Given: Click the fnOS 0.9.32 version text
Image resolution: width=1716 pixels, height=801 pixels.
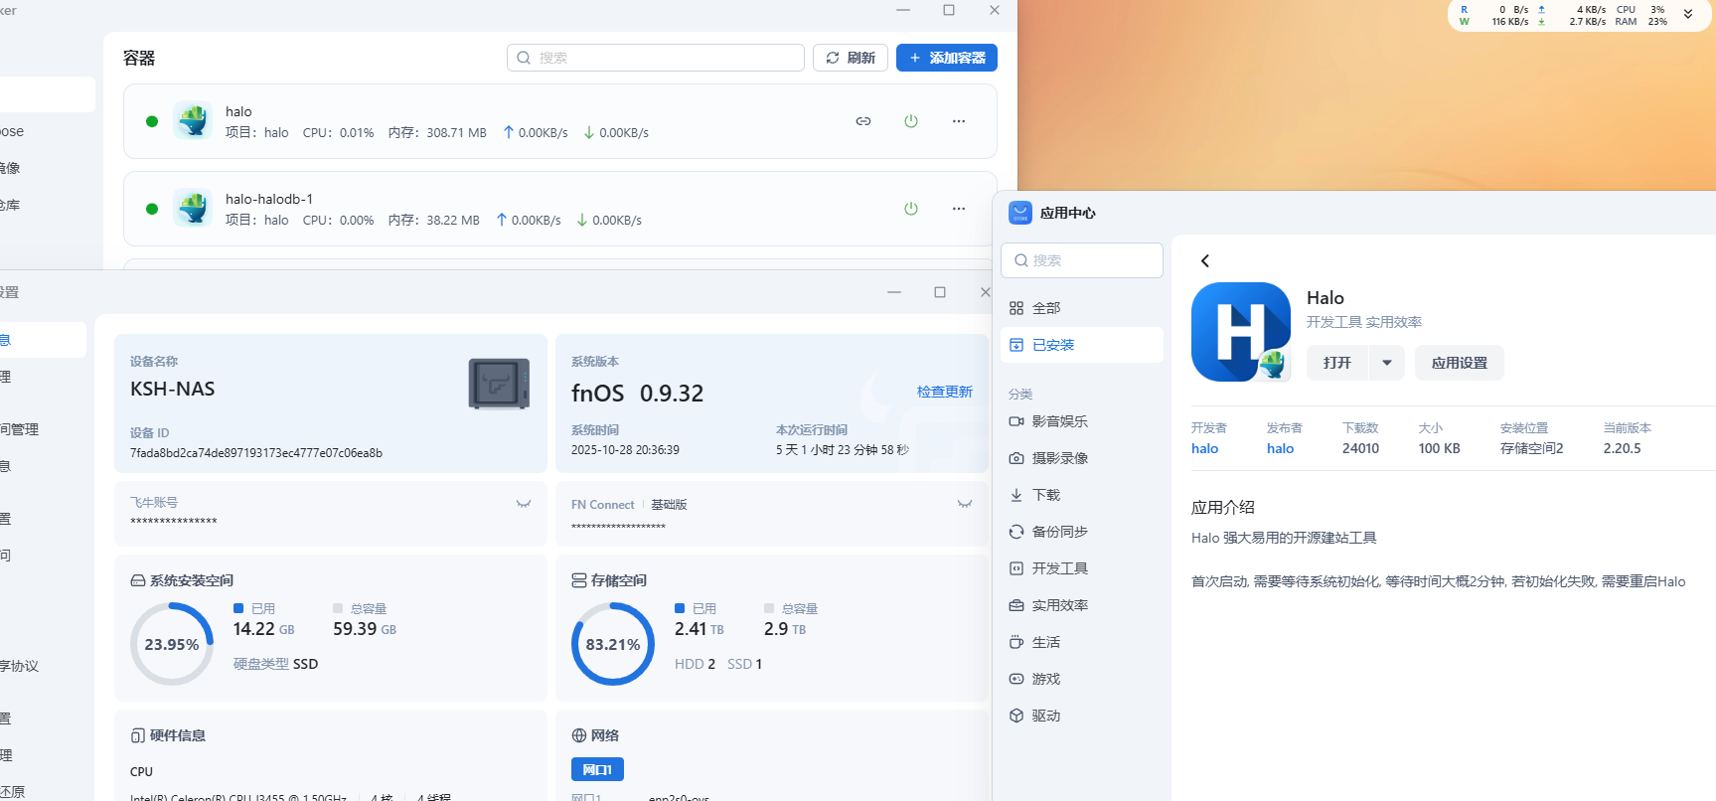Looking at the screenshot, I should pos(638,393).
